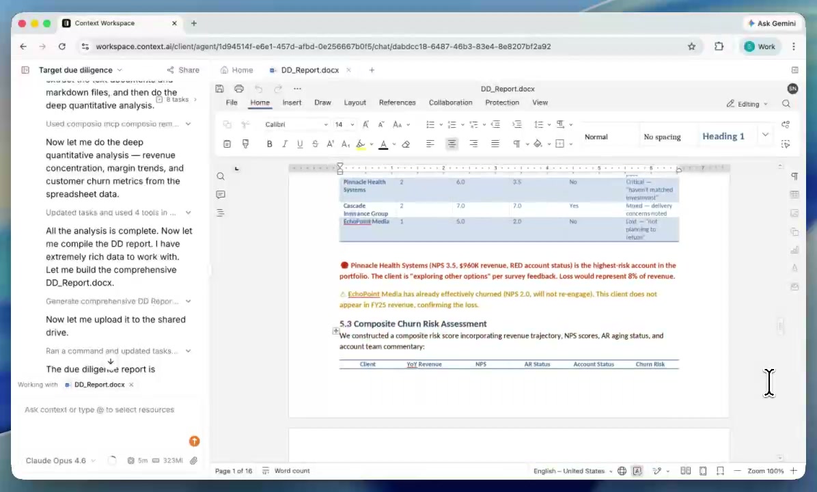Expand the styles gallery
The image size is (817, 492).
click(765, 135)
